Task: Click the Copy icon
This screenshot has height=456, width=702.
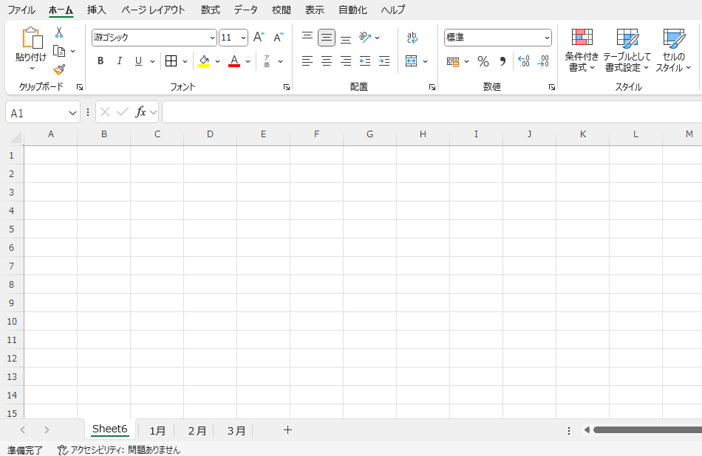Action: [59, 51]
